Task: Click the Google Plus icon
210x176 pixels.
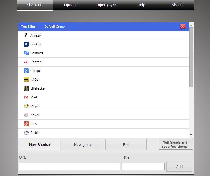Action: tap(26, 124)
